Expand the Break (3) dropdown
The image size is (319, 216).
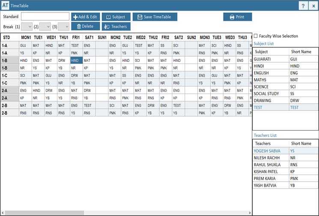tap(63, 27)
